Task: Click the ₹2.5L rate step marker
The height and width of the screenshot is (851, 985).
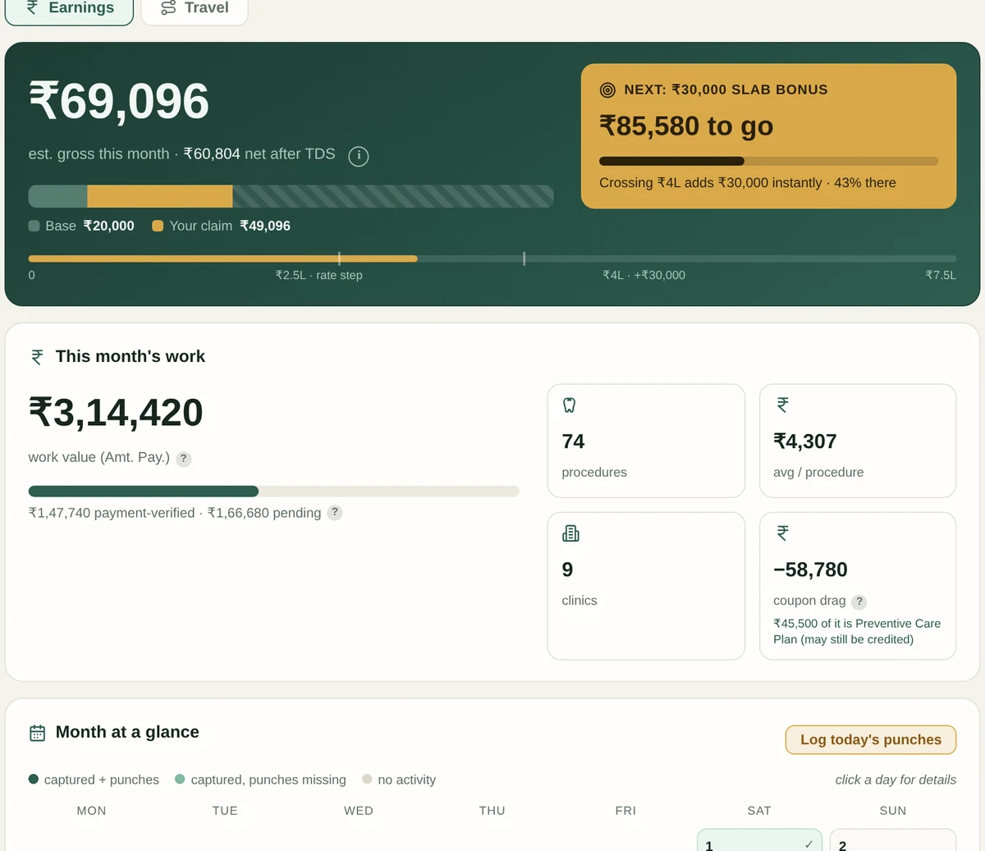Action: [x=339, y=259]
